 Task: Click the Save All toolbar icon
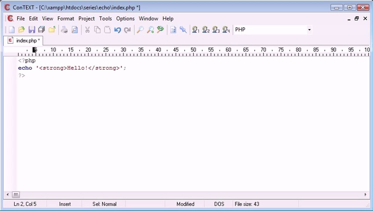pos(42,30)
